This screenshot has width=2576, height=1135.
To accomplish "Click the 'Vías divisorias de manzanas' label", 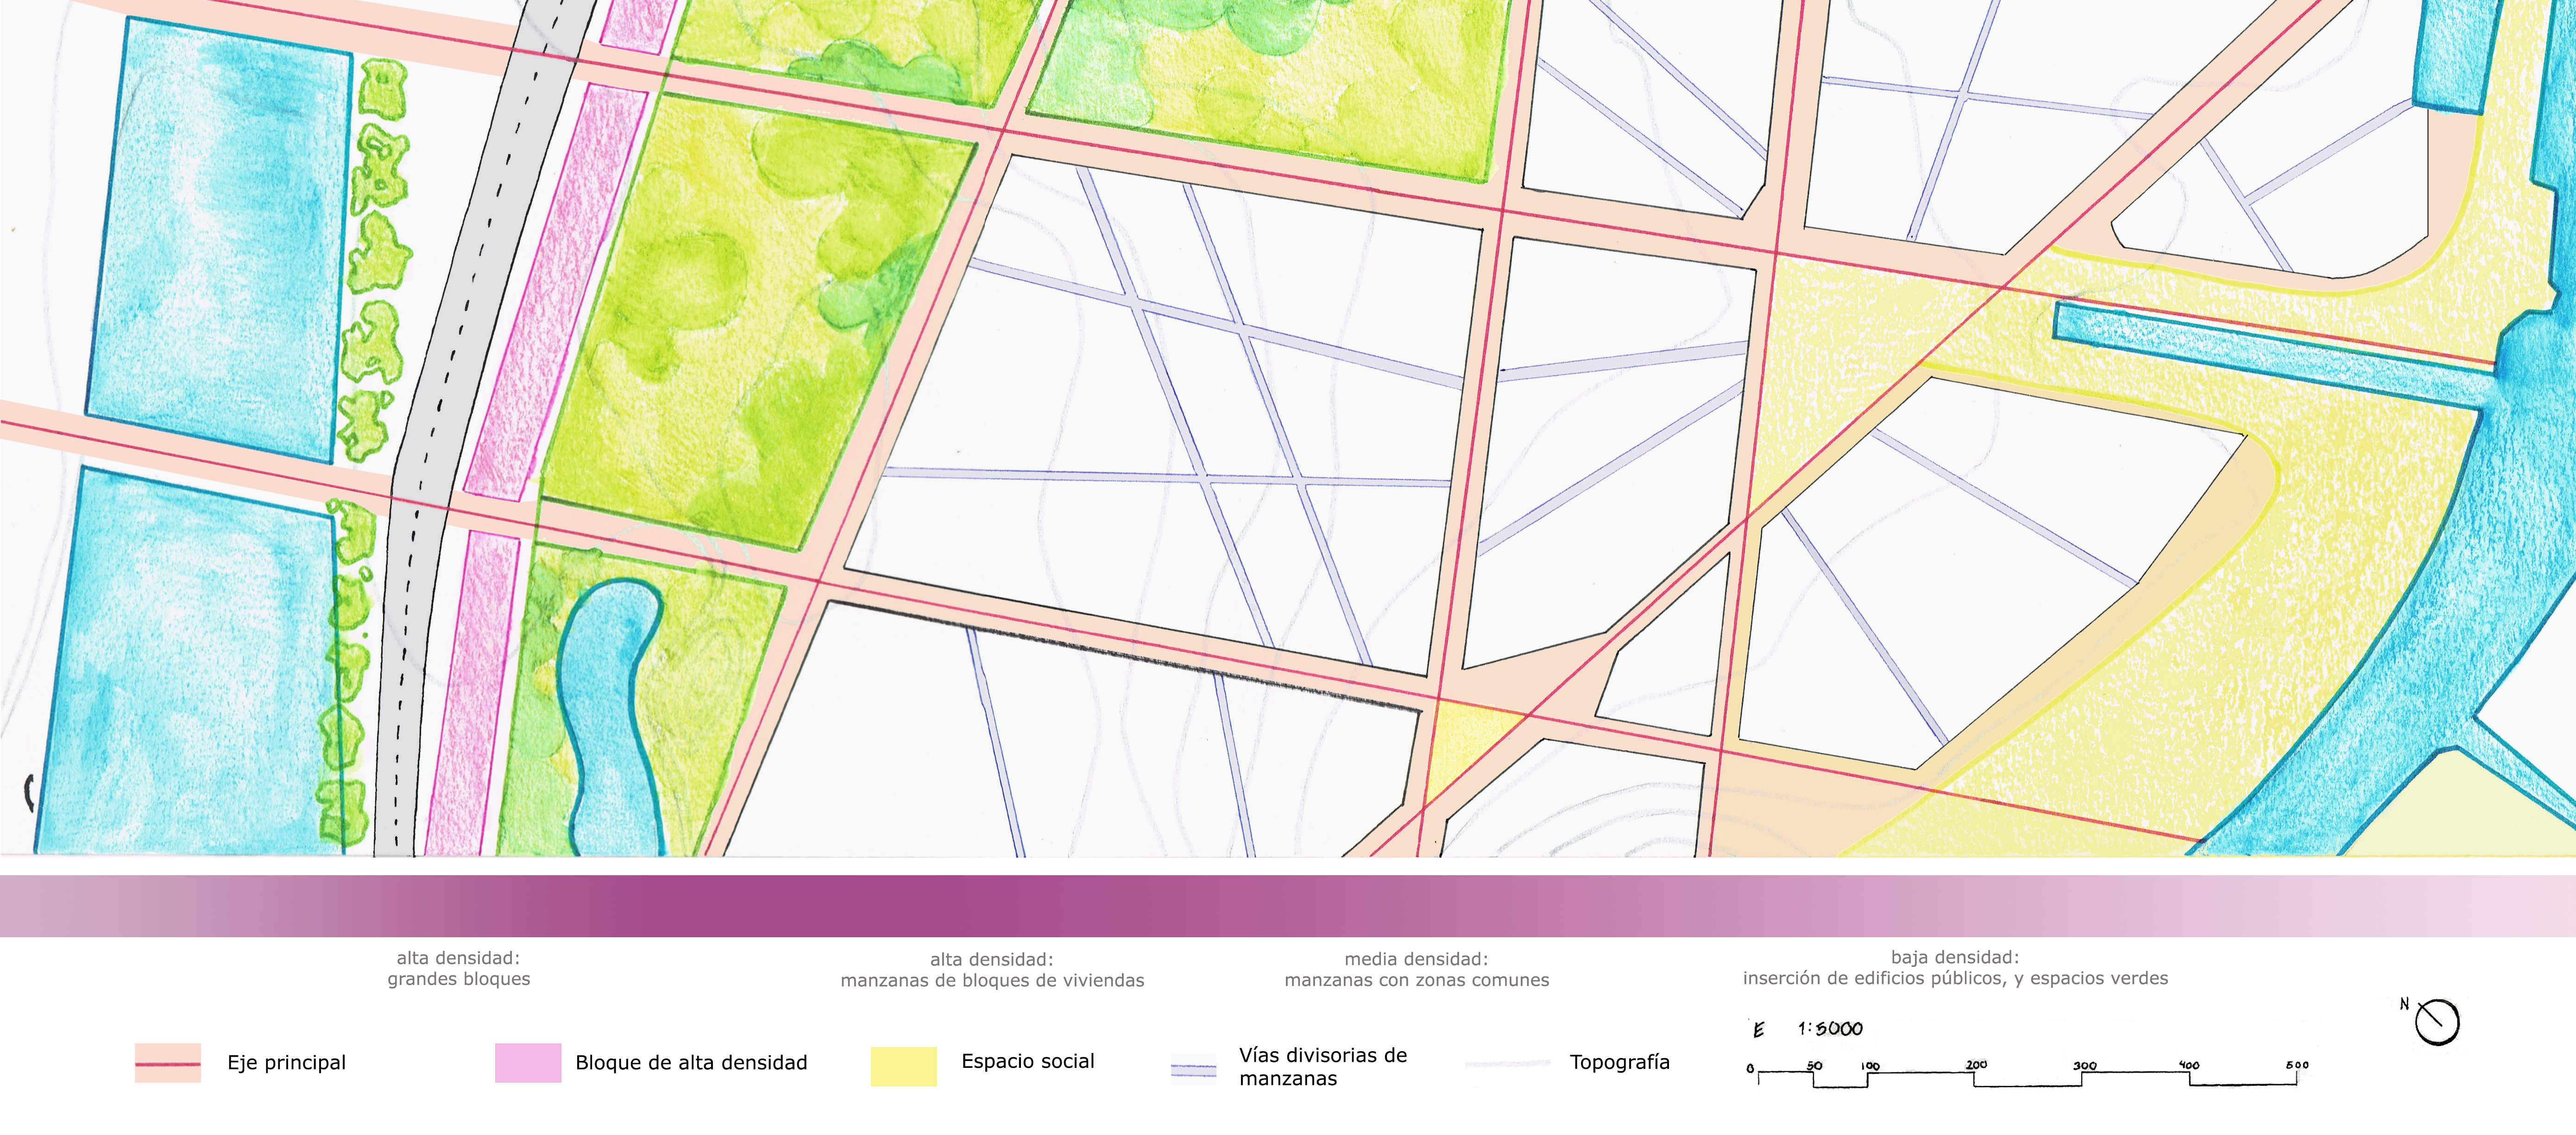I will tap(1323, 1067).
